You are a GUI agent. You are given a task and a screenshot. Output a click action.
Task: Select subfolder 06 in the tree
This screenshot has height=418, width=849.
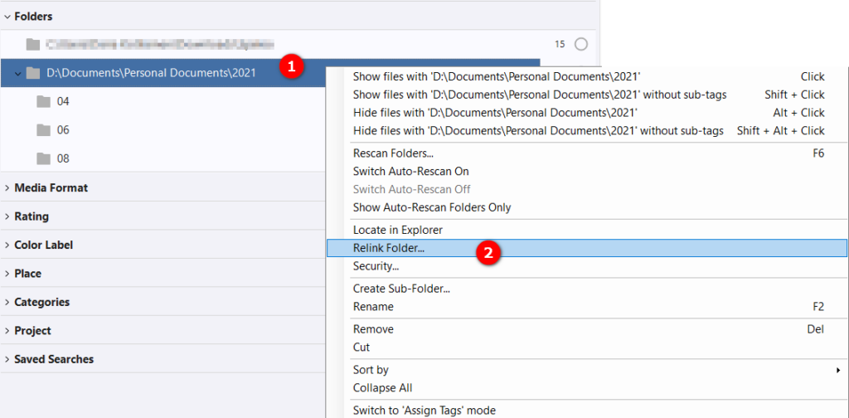[x=63, y=130]
